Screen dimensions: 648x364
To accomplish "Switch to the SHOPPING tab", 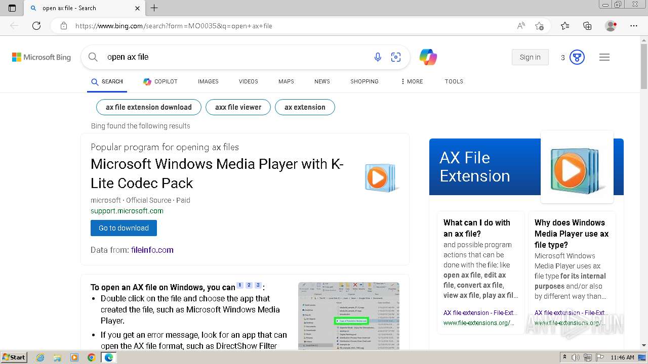I will tap(364, 81).
